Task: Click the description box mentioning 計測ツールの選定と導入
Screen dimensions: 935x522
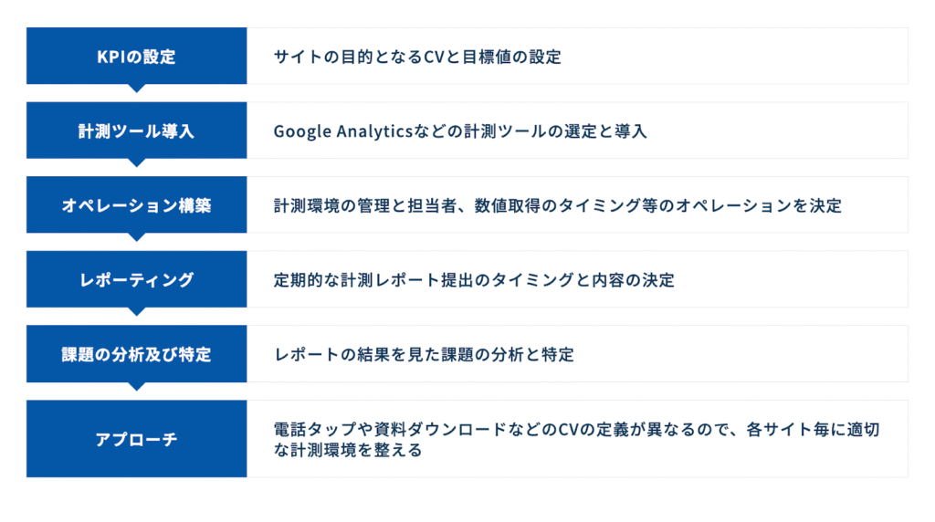Action: pos(460,131)
